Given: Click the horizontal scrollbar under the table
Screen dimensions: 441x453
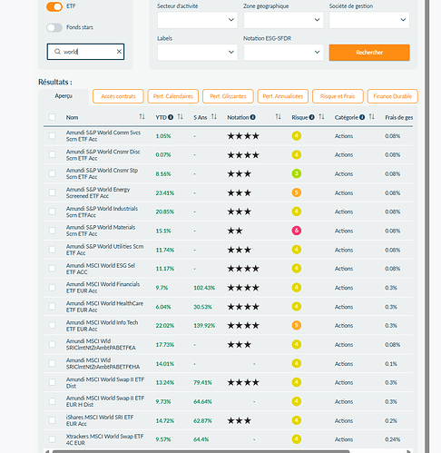Looking at the screenshot, I should 201,451.
